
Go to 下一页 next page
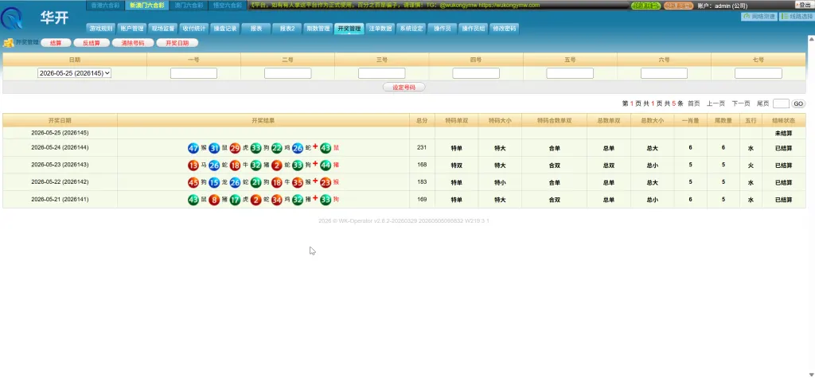click(x=741, y=103)
